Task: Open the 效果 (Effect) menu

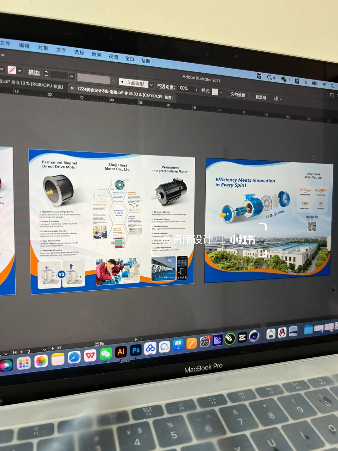Action: click(x=96, y=54)
